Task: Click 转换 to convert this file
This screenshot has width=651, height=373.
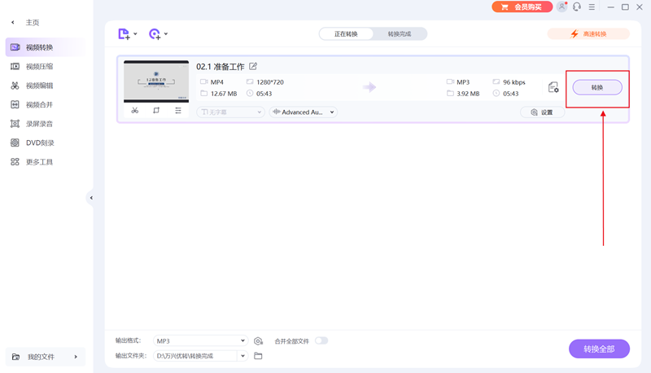Action: 597,88
